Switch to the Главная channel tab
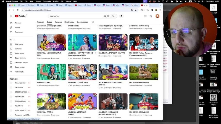The width and height of the screenshot is (221, 124). coord(40,22)
